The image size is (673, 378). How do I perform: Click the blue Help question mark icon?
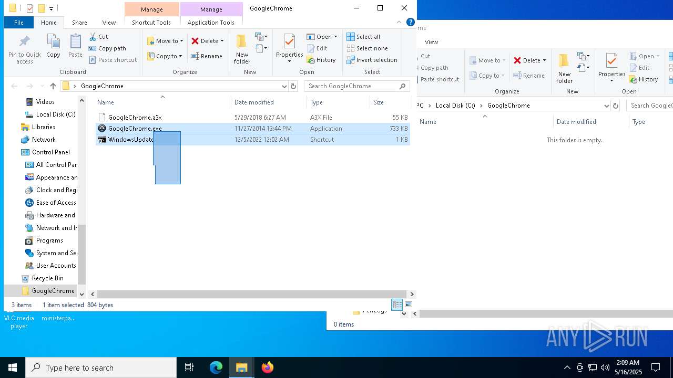coord(411,23)
